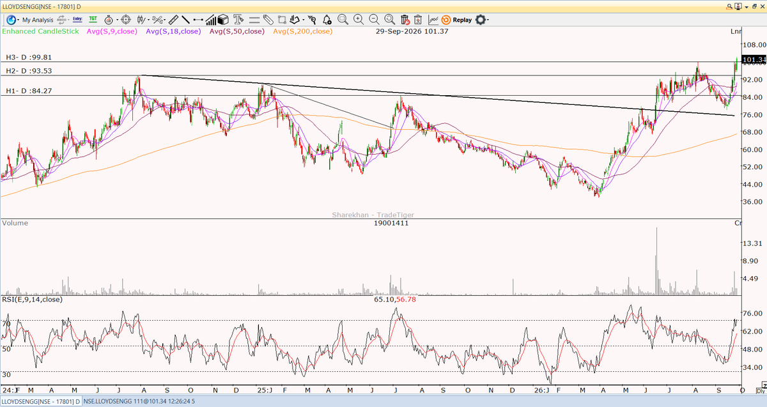
Task: Click the rectangular zoom area magnifier
Action: point(342,20)
